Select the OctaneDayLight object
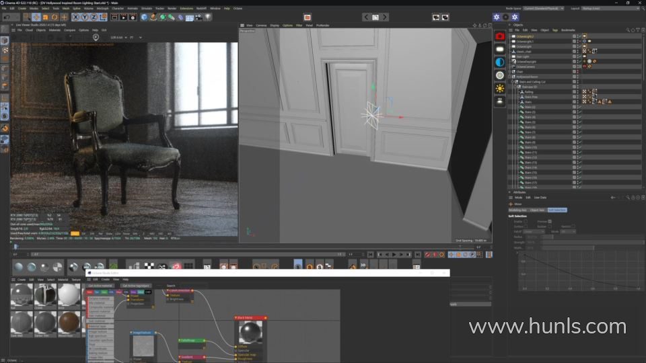646x363 pixels. click(526, 62)
